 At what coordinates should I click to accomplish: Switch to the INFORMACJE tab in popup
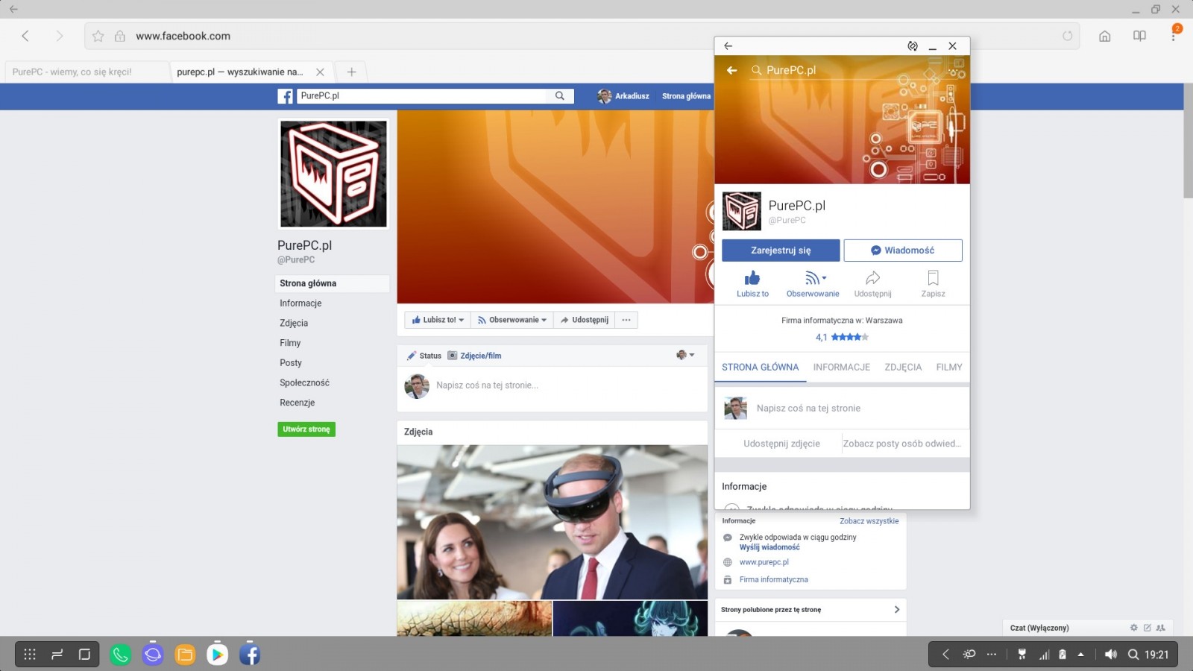841,368
